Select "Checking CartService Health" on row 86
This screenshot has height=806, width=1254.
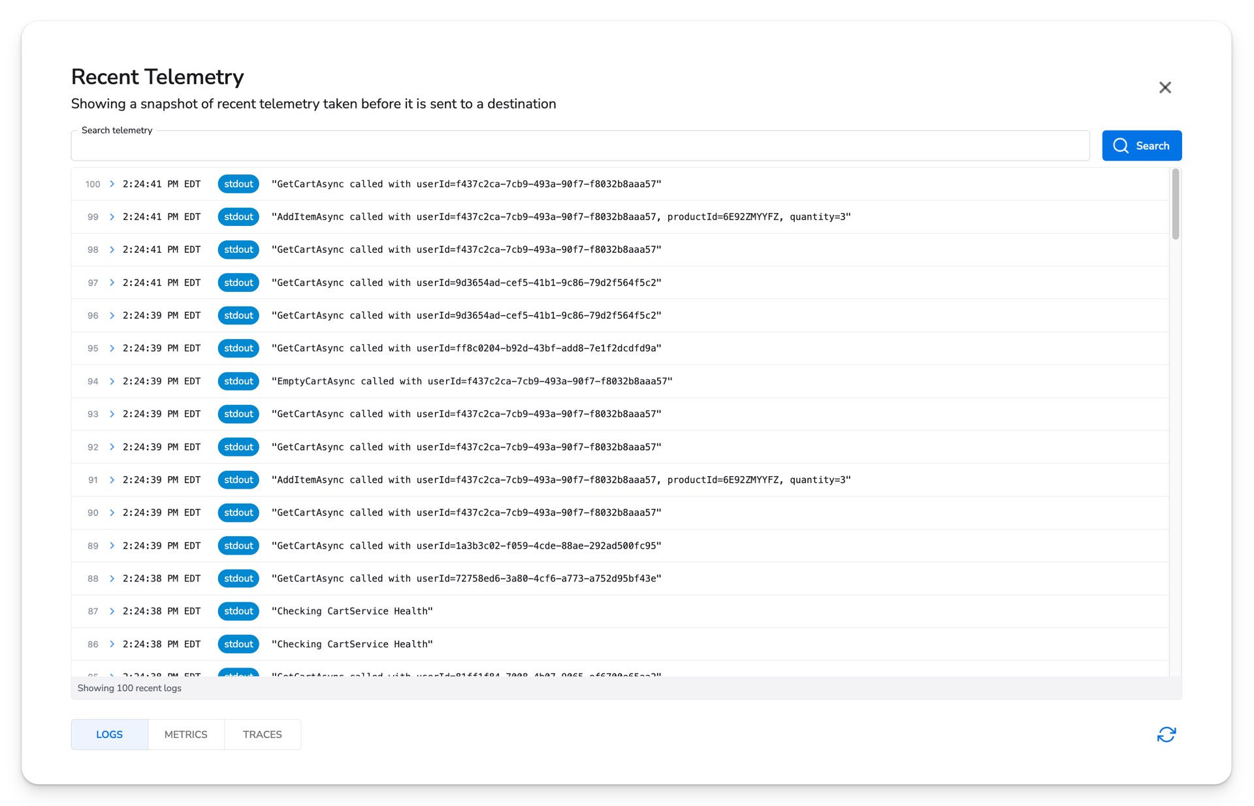352,644
